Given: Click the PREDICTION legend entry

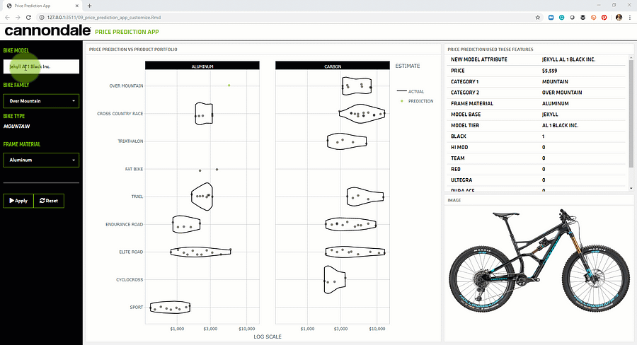Looking at the screenshot, I should pos(416,101).
